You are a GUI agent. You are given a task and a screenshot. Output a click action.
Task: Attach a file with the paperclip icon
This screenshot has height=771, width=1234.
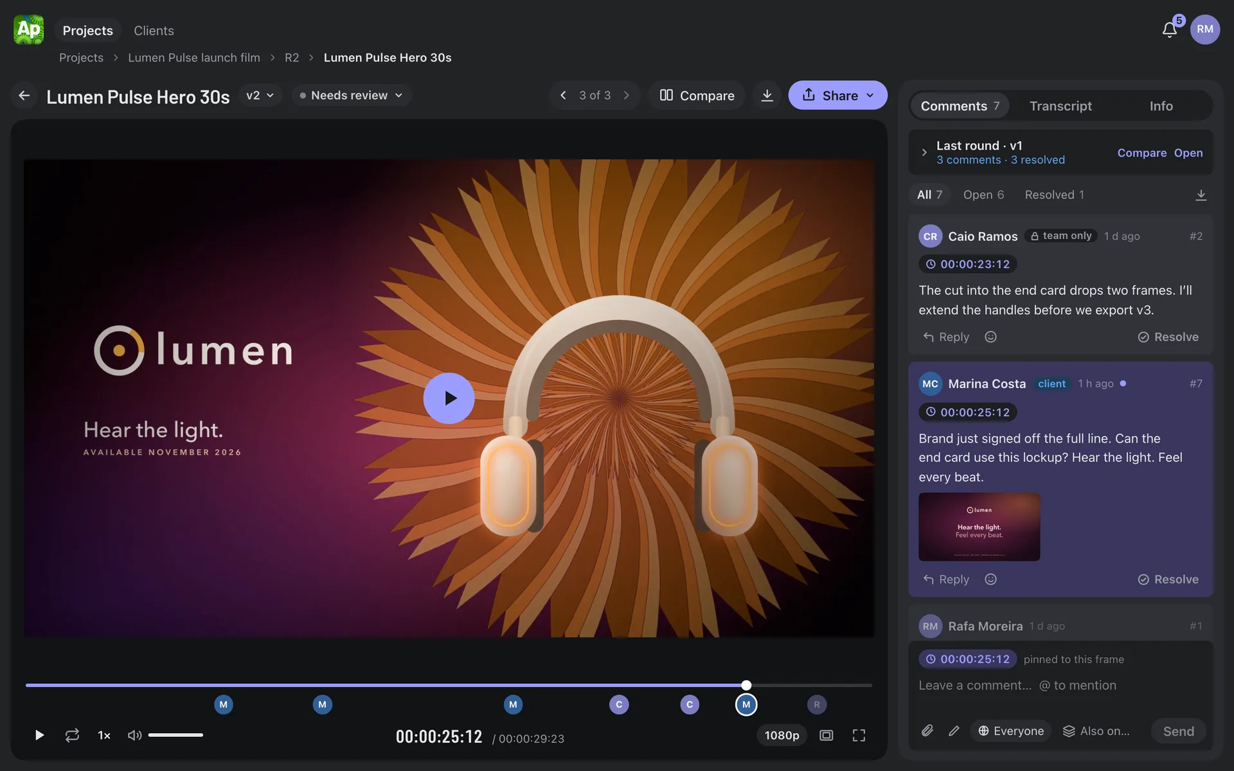coord(927,731)
